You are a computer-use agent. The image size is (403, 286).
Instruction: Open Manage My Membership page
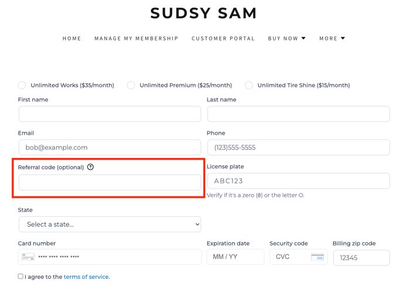(136, 38)
